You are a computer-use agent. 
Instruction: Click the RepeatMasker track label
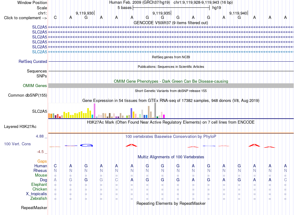pyautogui.click(x=34, y=208)
